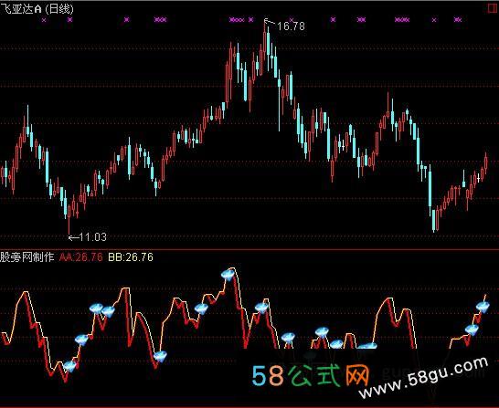Click the lowest diamond near the first indicator trough

(69, 366)
